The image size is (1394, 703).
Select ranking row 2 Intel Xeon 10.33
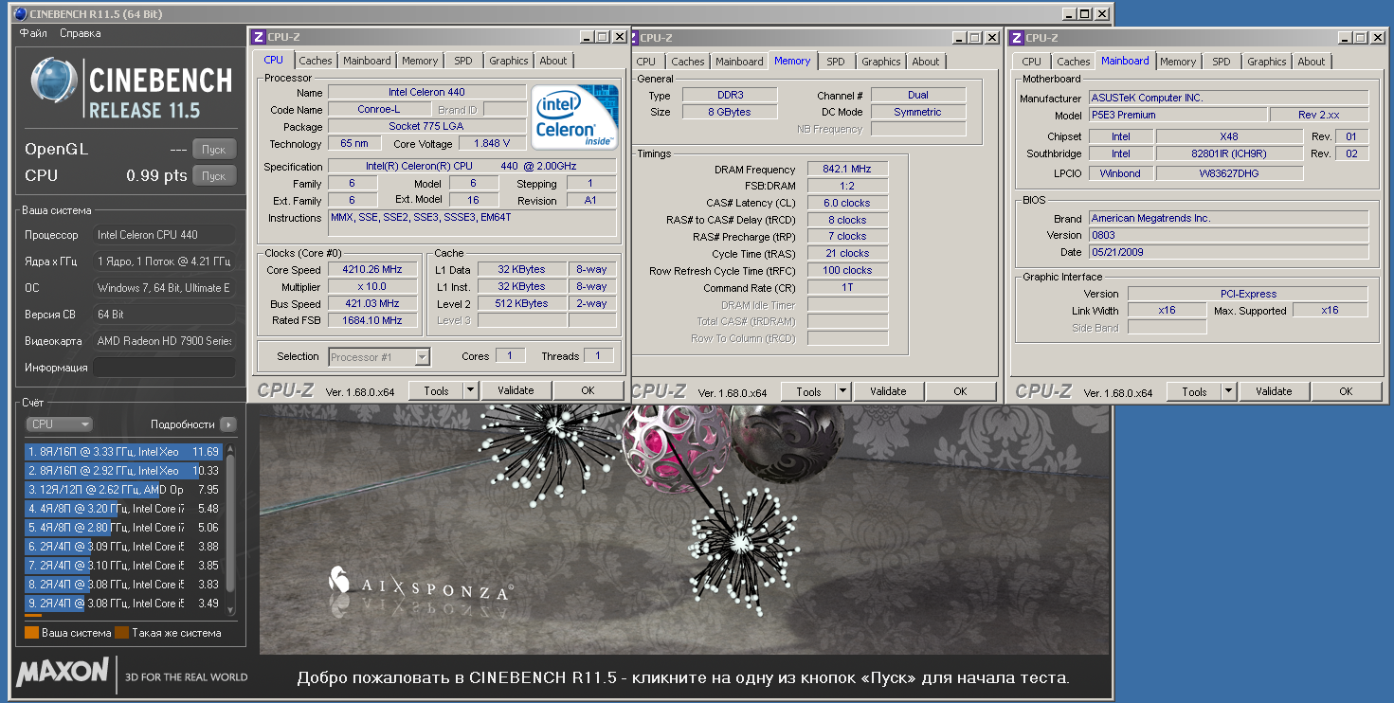point(123,471)
